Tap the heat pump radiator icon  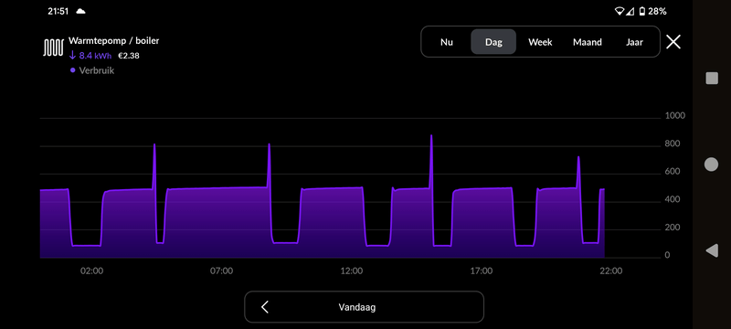click(x=53, y=48)
